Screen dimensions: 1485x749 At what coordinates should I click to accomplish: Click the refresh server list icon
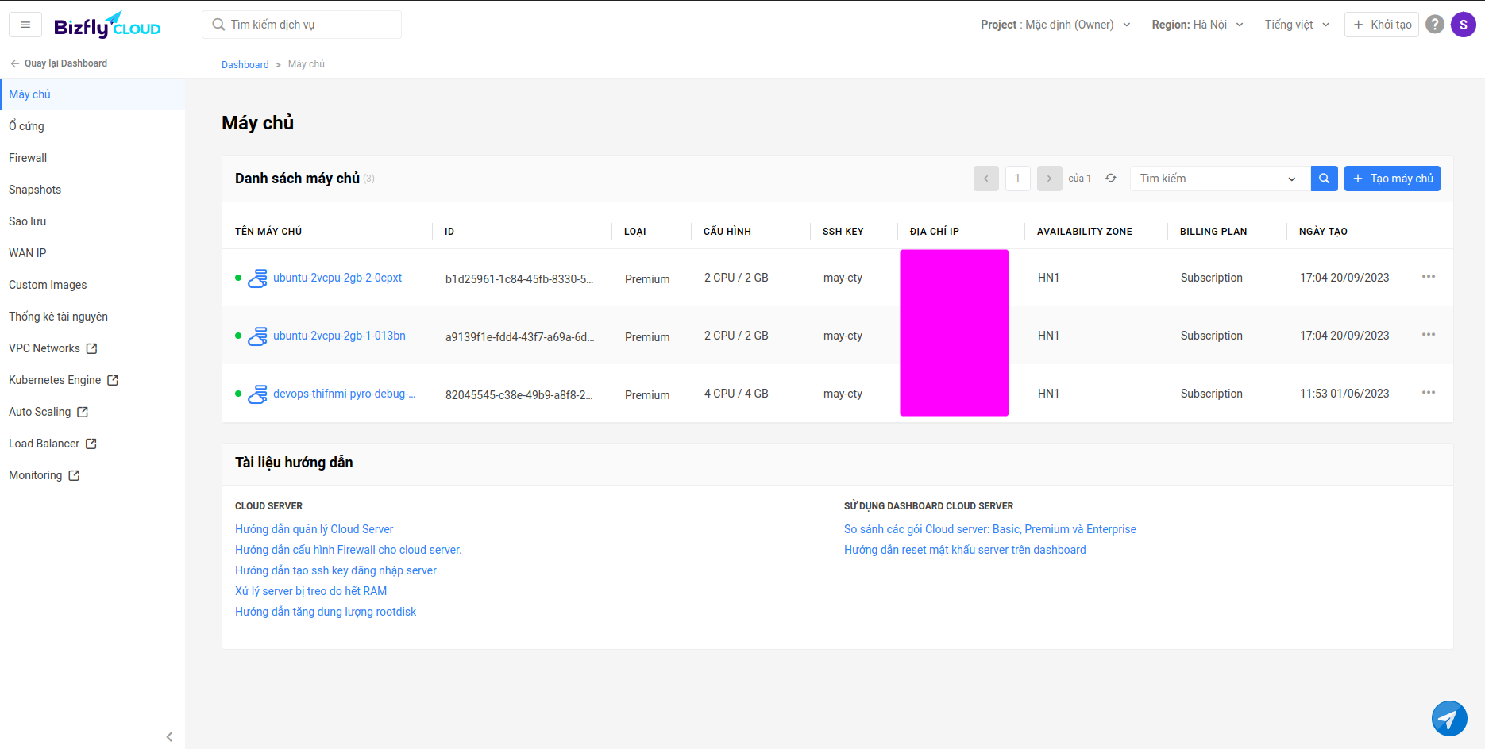[x=1111, y=179]
